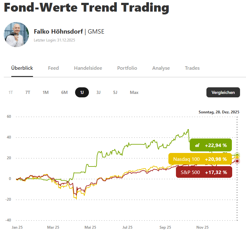Change chart period to 3J
The width and height of the screenshot is (246, 234).
(x=98, y=92)
